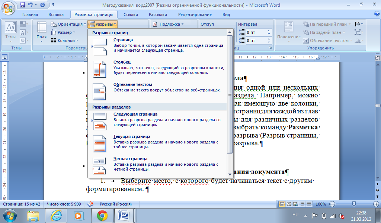Open the Колонки columns menu
The height and width of the screenshot is (223, 381).
coord(64,41)
